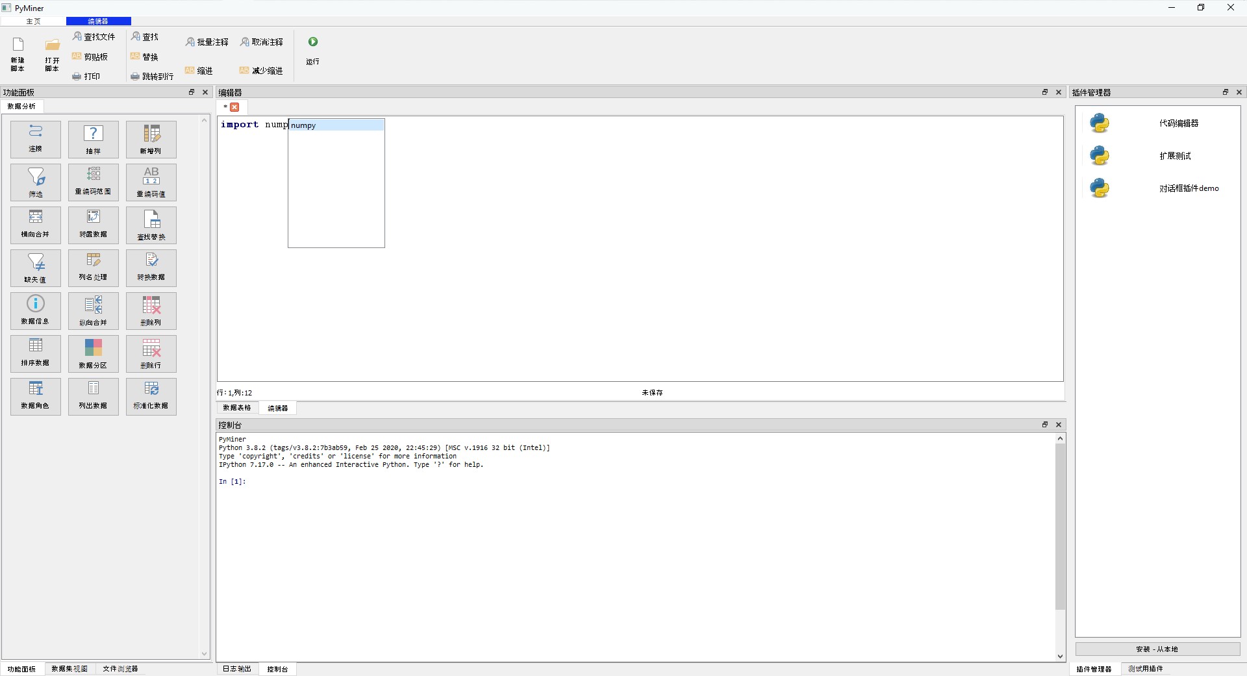
Task: Close the unsaved script tab
Action: (x=235, y=107)
